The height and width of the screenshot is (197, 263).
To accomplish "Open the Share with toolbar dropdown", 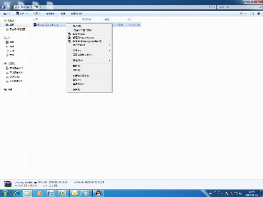I will point(37,14).
